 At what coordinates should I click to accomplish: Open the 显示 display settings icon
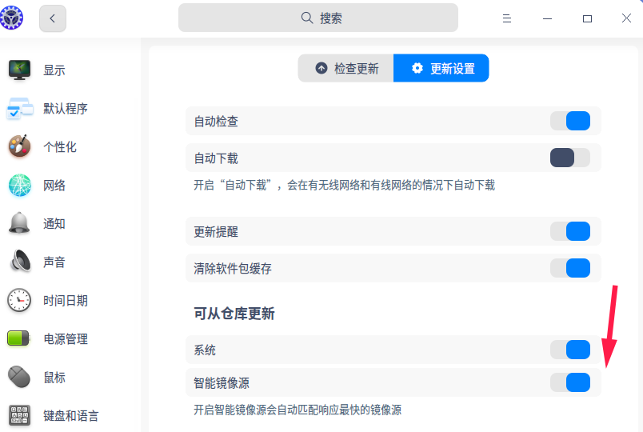(x=19, y=70)
